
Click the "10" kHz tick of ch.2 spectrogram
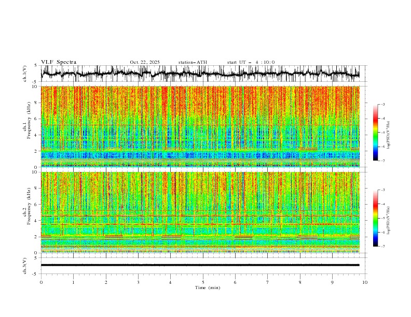tap(35, 172)
